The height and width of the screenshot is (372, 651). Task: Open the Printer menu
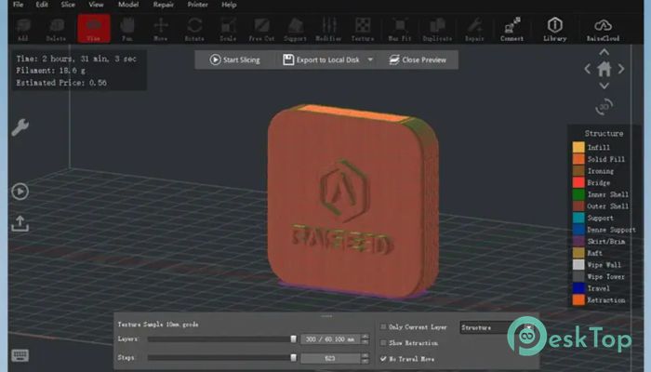pos(197,5)
